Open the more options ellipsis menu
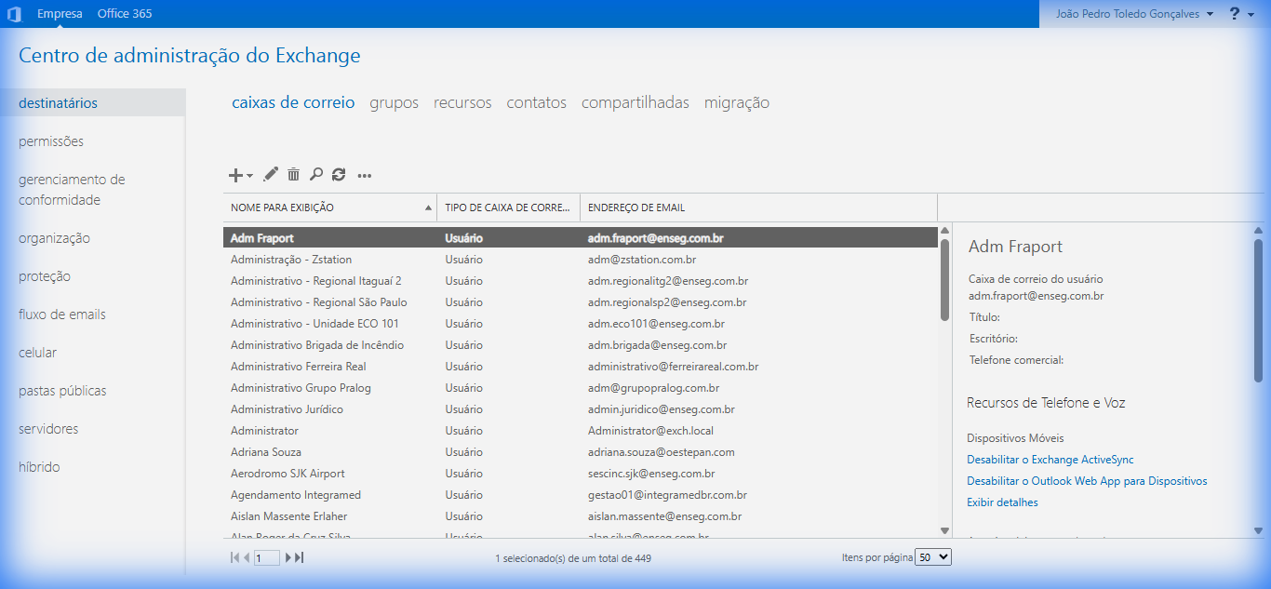 point(365,175)
